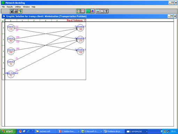Switch to pachete soft folder taskbar button
Image resolution: width=178 pixels, height=134 pixels.
tap(46, 132)
